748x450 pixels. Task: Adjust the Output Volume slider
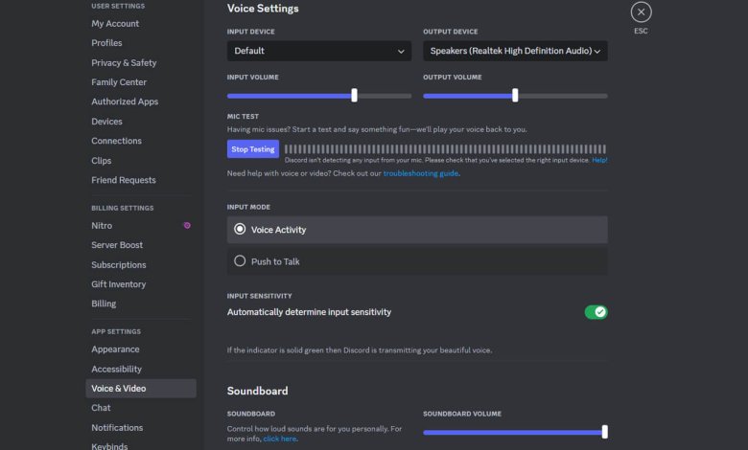pos(515,95)
